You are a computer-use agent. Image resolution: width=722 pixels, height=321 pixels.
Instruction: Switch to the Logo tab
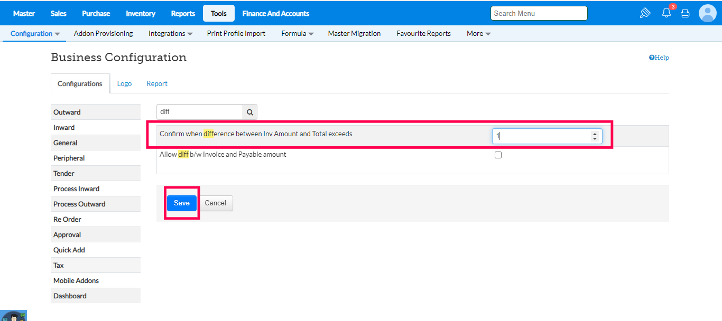click(124, 83)
